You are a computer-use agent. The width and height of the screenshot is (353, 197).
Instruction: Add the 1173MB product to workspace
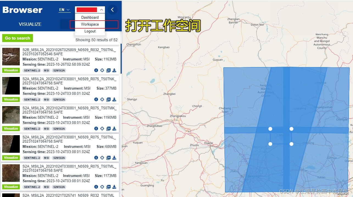coord(109,187)
